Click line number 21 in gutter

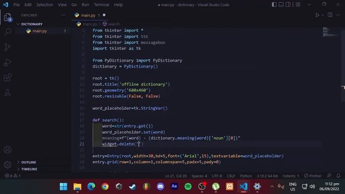(x=82, y=144)
